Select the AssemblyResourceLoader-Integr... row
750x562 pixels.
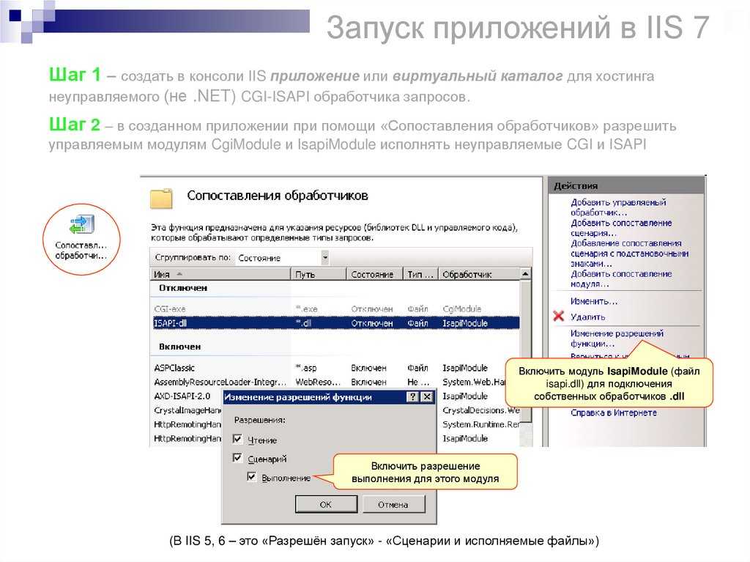click(335, 382)
